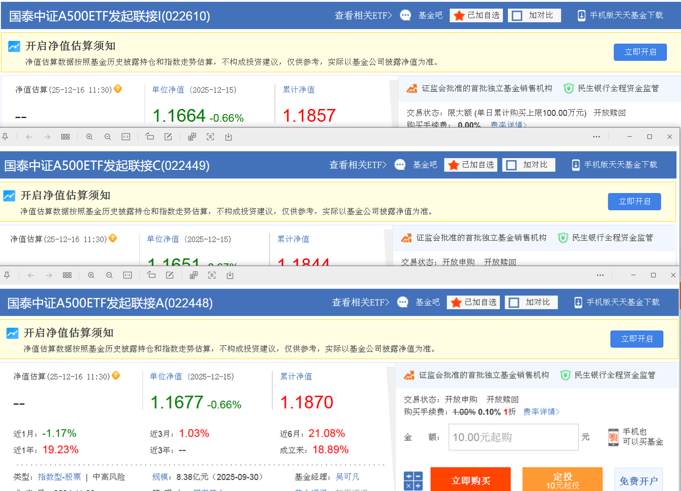The width and height of the screenshot is (681, 491).
Task: Pin the 联接C viewer window on top
Action: coord(5,137)
